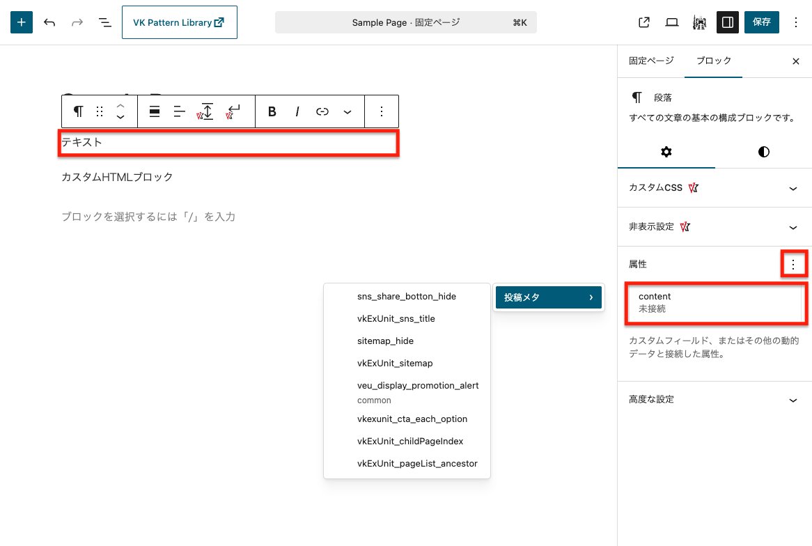Click the castle plugin icon in header
This screenshot has width=812, height=546.
(x=700, y=22)
